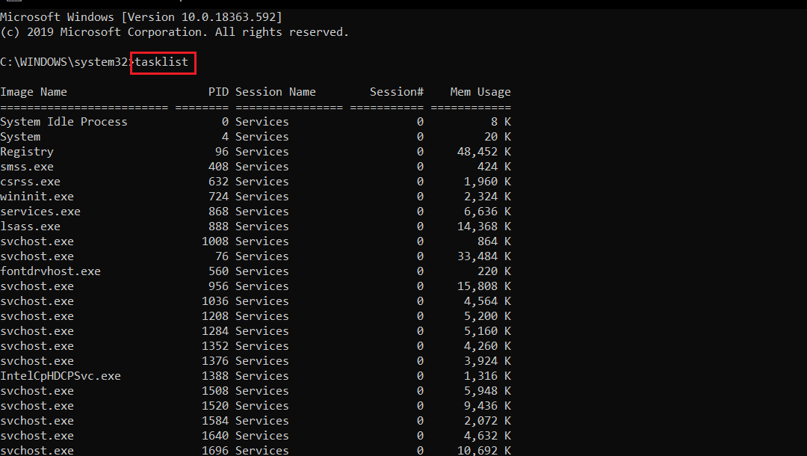
Task: Click memory value '424 K'
Action: click(494, 167)
